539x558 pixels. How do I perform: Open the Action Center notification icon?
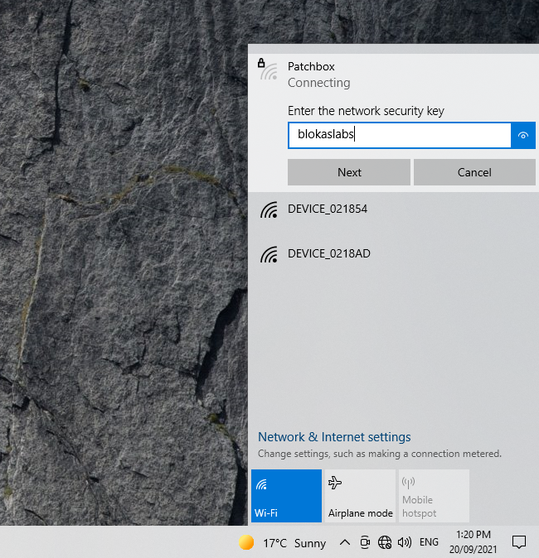(518, 542)
